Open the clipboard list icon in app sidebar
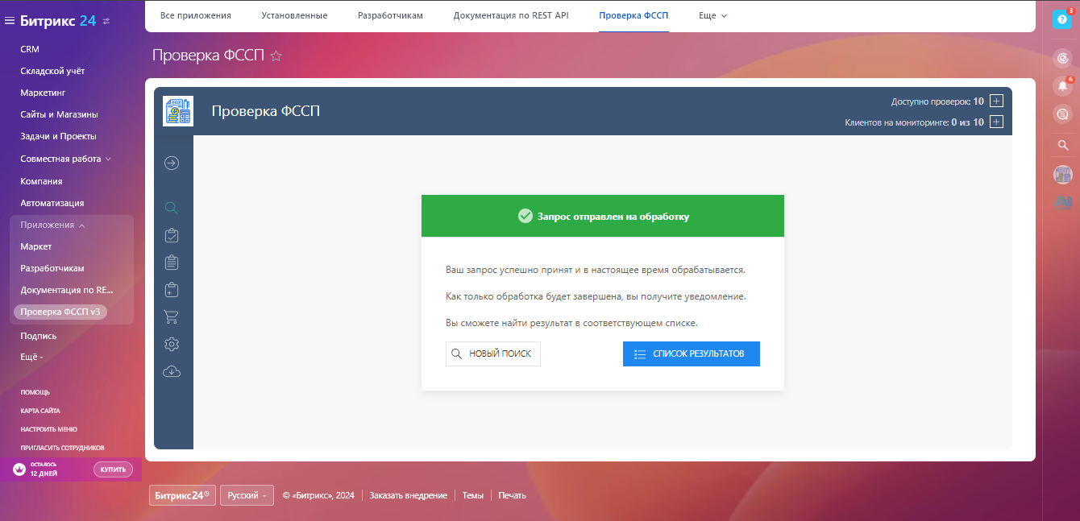 click(171, 262)
